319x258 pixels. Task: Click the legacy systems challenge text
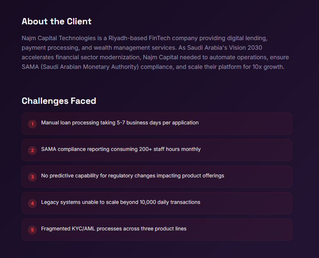[121, 202]
